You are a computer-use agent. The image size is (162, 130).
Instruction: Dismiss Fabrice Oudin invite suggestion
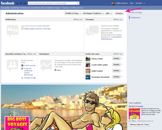click(x=122, y=58)
